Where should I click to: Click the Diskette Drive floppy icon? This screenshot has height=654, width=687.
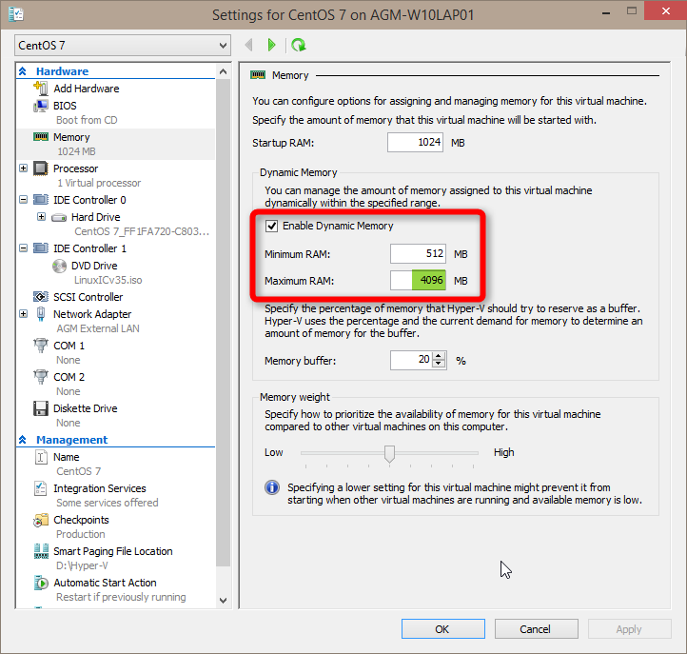coord(41,408)
